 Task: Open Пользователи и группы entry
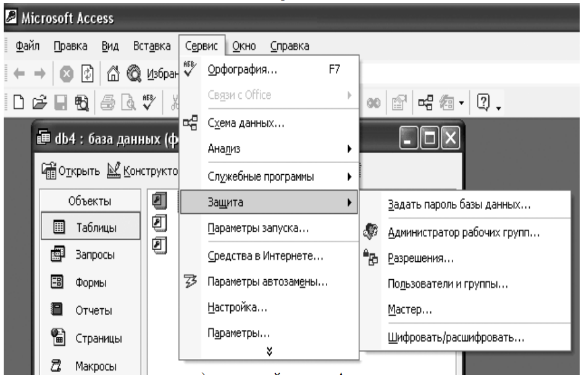tap(465, 284)
